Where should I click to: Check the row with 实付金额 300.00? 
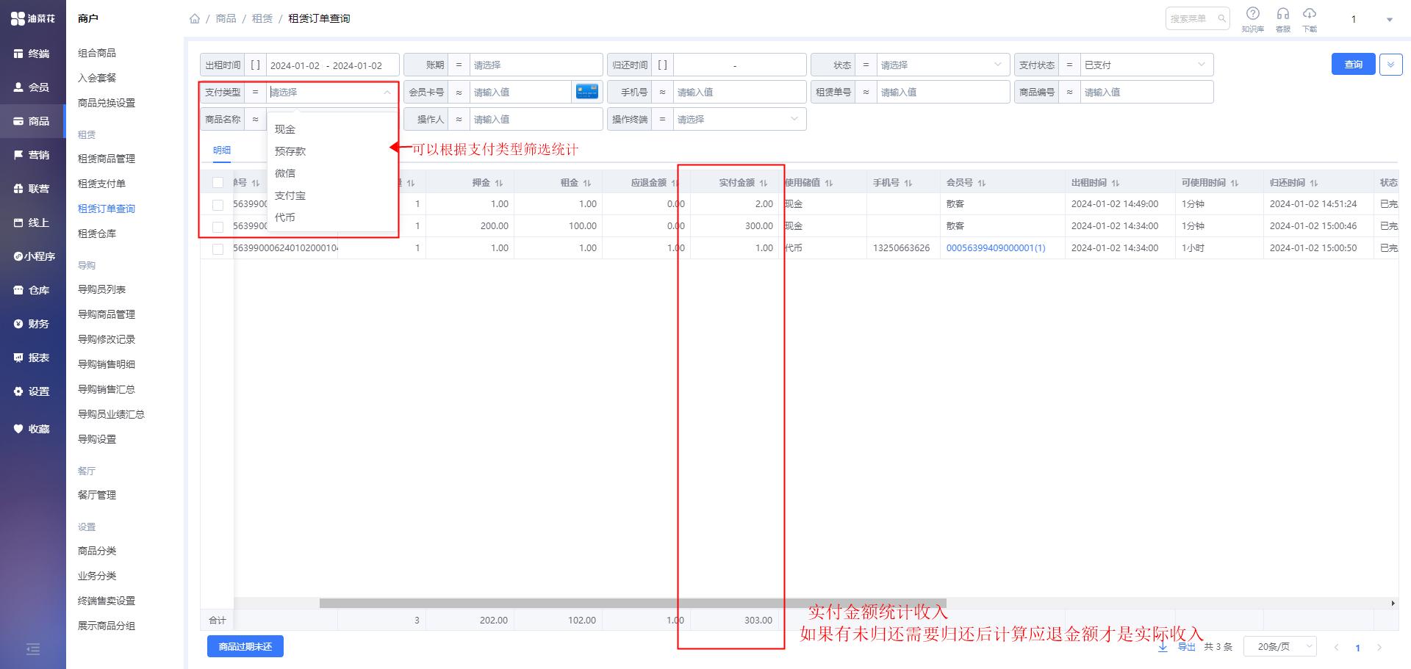[x=218, y=227]
